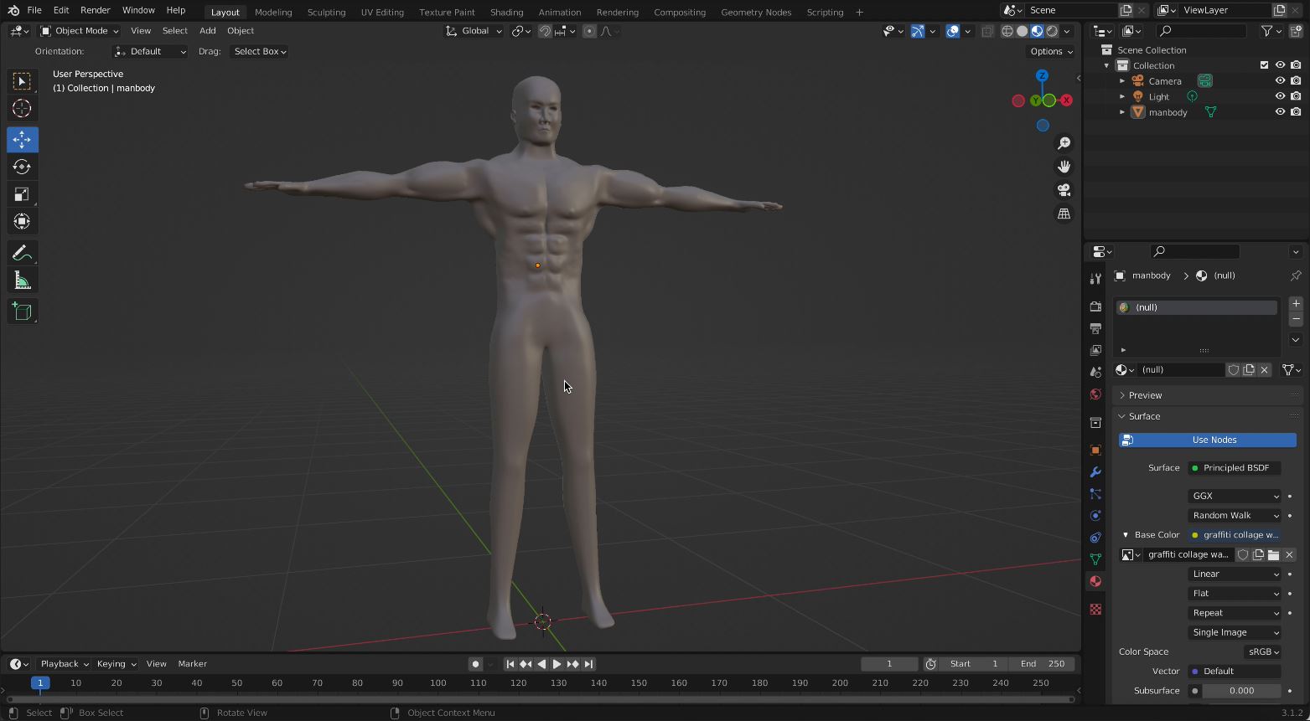1310x721 pixels.
Task: Click the Use Nodes button
Action: (x=1208, y=440)
